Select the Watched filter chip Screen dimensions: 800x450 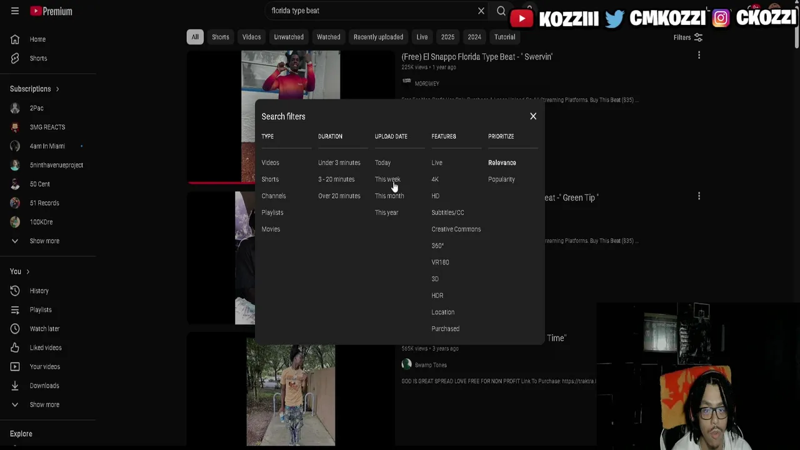tap(329, 37)
